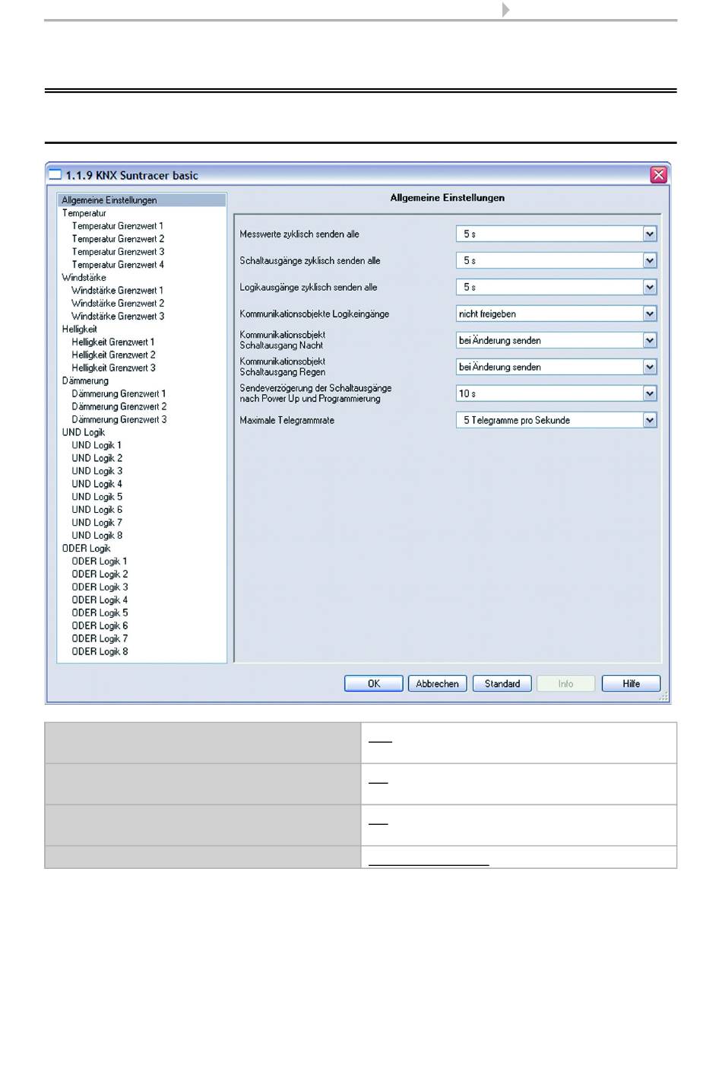
Task: Click the dialog resize grip
Action: coord(663,695)
